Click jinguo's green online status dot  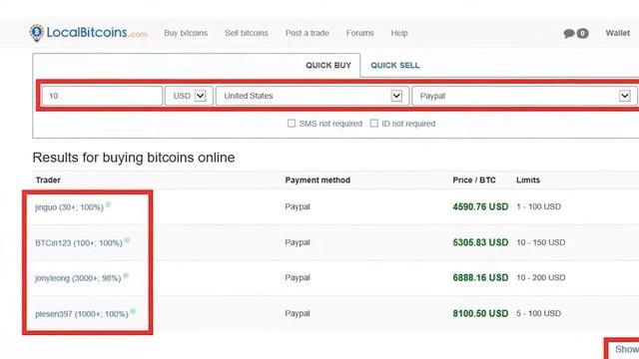[x=109, y=204]
